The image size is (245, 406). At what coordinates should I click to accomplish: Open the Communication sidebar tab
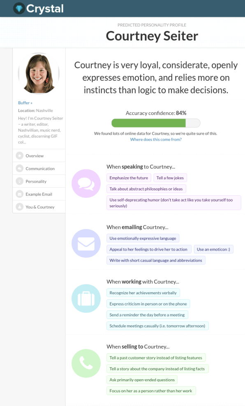(x=39, y=169)
